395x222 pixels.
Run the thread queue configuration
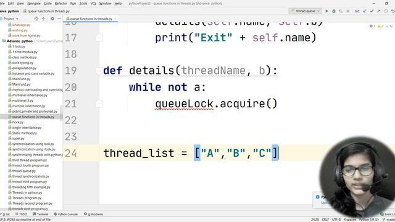(x=326, y=11)
